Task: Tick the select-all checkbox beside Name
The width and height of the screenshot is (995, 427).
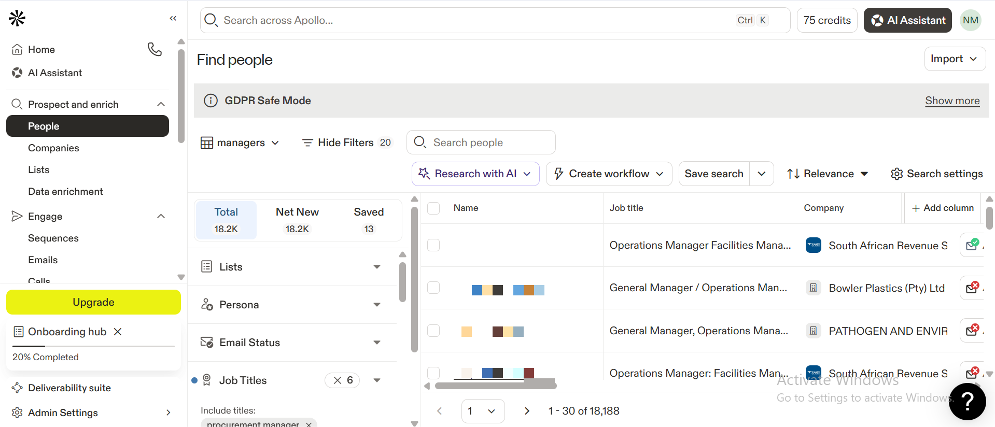Action: point(433,208)
